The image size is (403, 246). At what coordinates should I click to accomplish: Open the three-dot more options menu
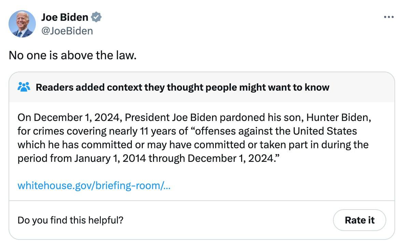pos(389,17)
